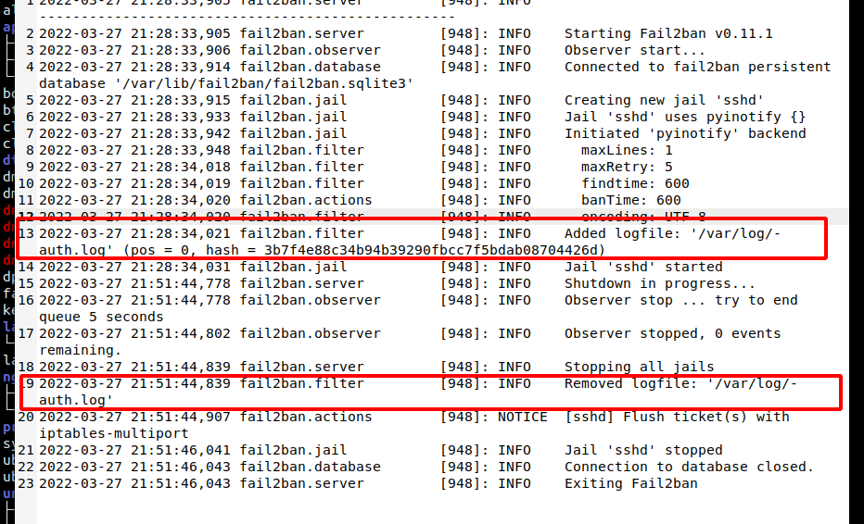Click the hash value 3b7f4e88c34b94b39290fbcc7f5bdab08704426d
Screen dimensions: 864x524
coord(431,251)
